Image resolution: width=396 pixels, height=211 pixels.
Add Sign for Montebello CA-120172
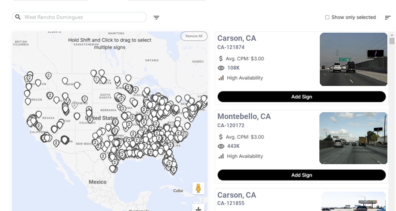coord(301,175)
